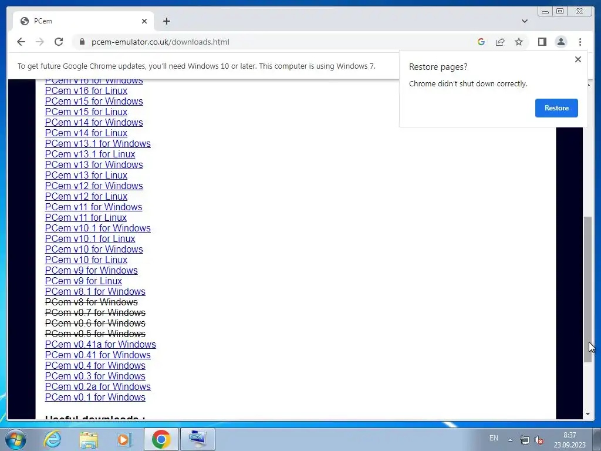Click the scrollbar down arrow
Screen dimensions: 601x451
pyautogui.click(x=588, y=414)
